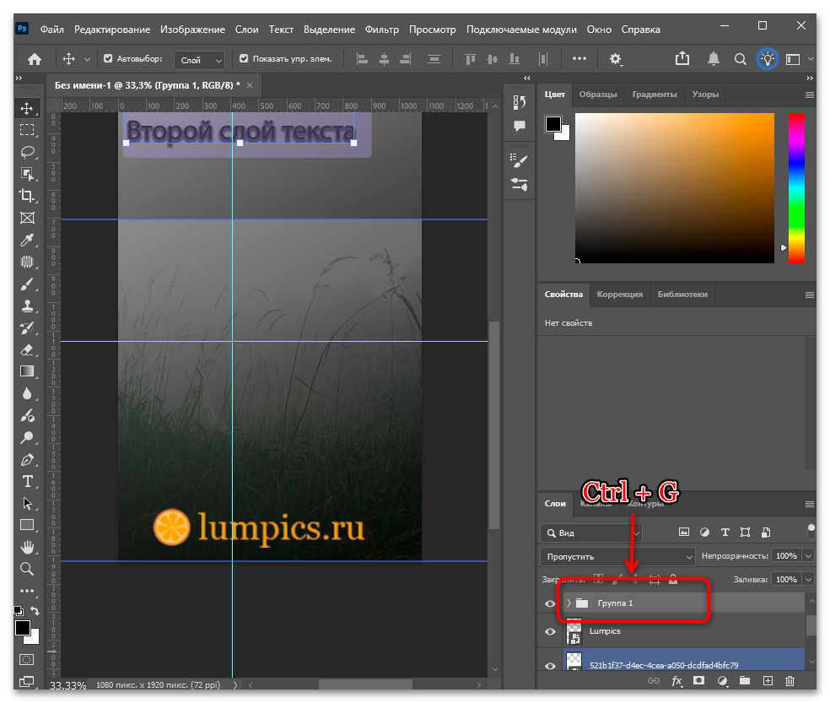Create a new layer with plus icon
The height and width of the screenshot is (703, 830).
(768, 681)
